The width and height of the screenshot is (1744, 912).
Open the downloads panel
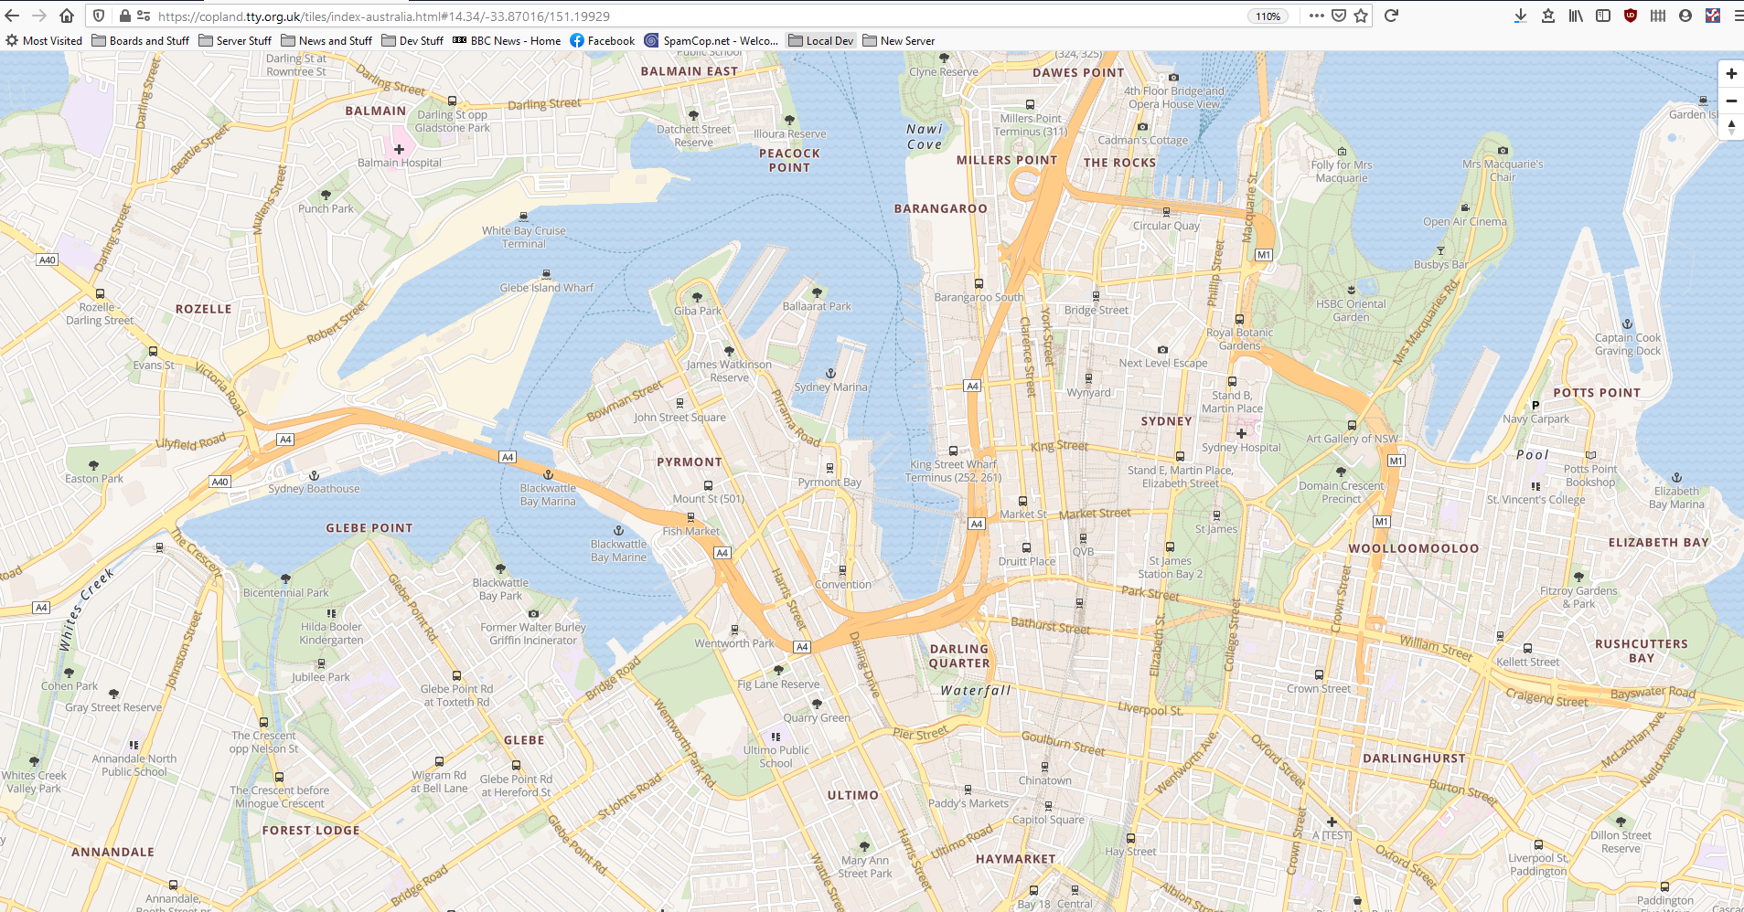click(1520, 16)
